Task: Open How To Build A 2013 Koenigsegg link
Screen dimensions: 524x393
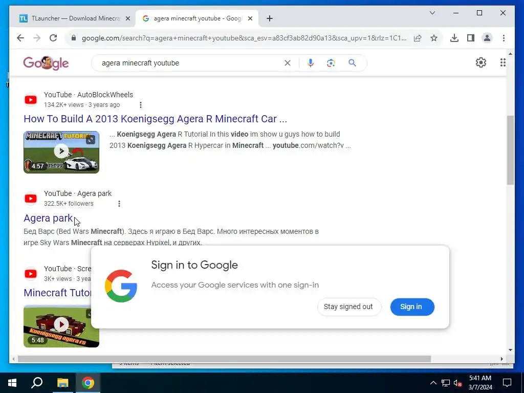Action: click(x=156, y=119)
